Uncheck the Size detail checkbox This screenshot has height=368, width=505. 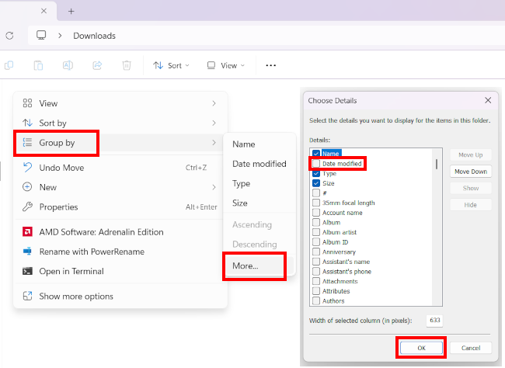pyautogui.click(x=316, y=183)
